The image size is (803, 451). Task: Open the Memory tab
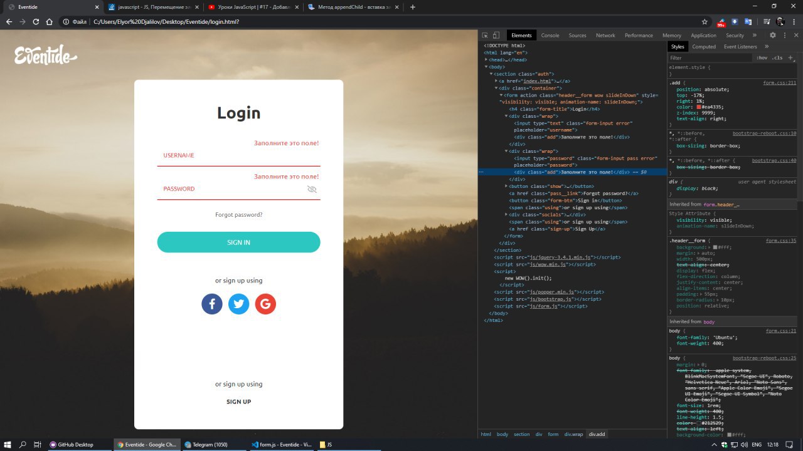(x=671, y=35)
